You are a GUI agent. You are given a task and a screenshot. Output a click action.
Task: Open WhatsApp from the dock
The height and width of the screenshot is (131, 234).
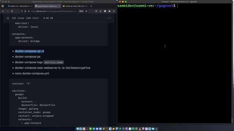pyautogui.click(x=90, y=129)
